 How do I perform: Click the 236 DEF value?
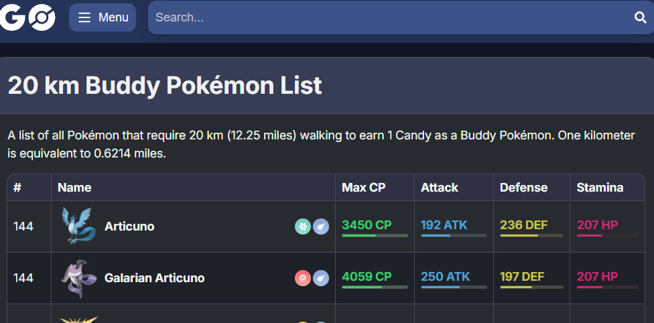[x=525, y=225]
